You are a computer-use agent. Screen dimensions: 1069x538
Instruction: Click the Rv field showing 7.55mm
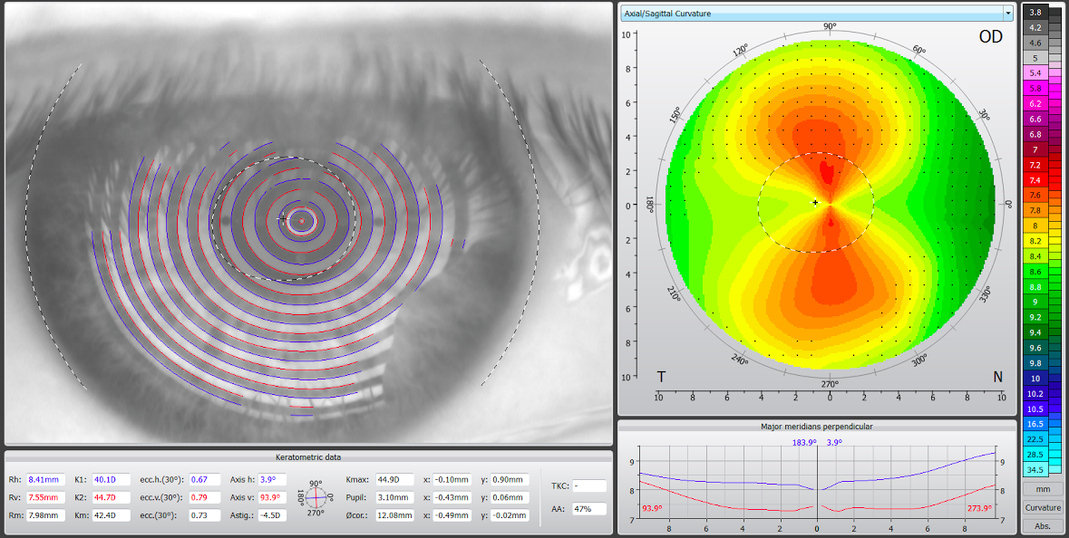tap(46, 497)
